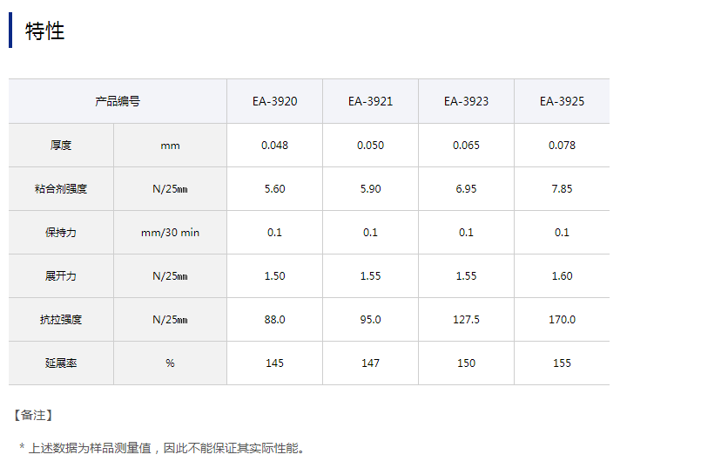
Task: Select the 延展率 row label
Action: point(61,363)
